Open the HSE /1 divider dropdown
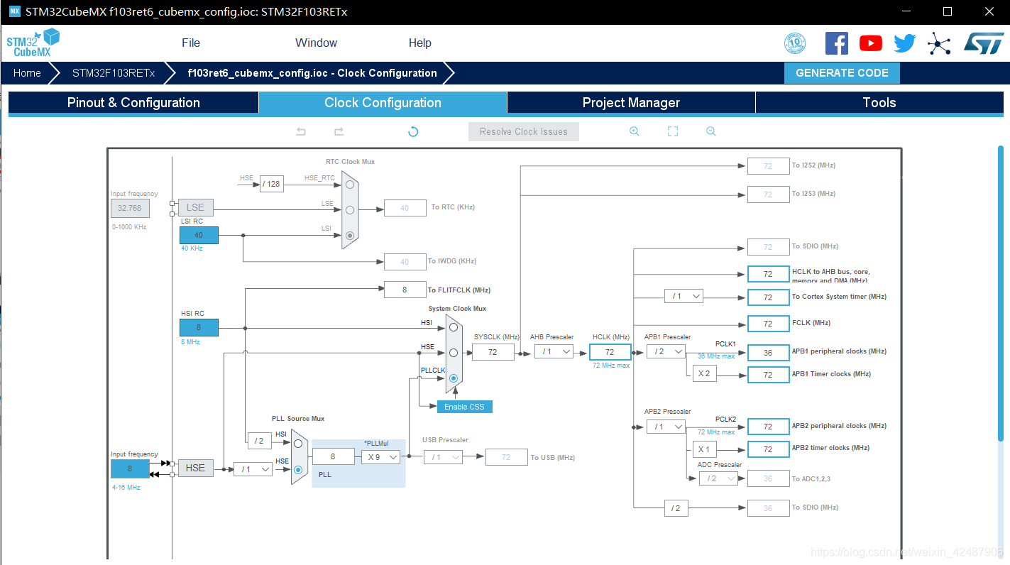Screen dimensions: 1010x565 (253, 469)
